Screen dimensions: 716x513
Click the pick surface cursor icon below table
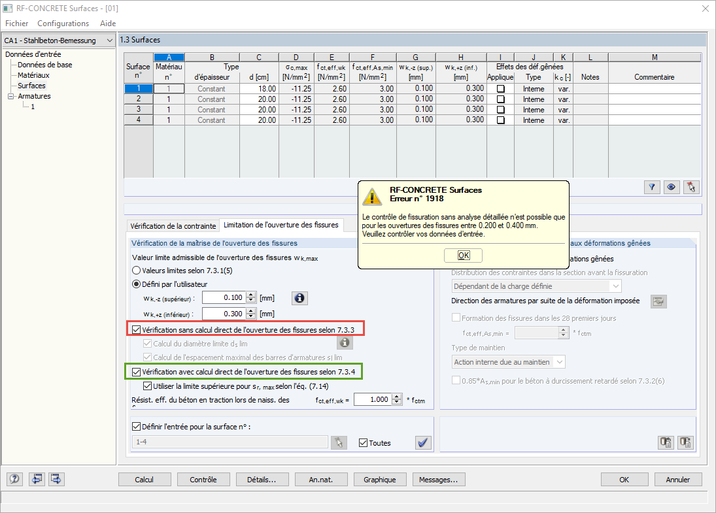pyautogui.click(x=691, y=187)
